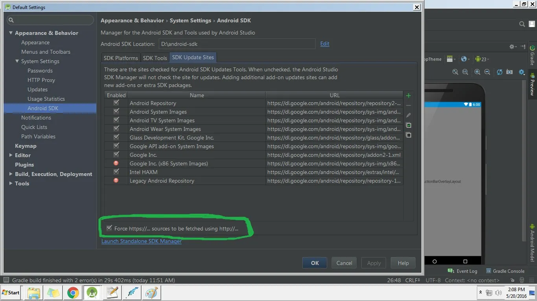Viewport: 537px width, 301px height.
Task: Click the inspector face icon in status bar
Action: coord(521,280)
